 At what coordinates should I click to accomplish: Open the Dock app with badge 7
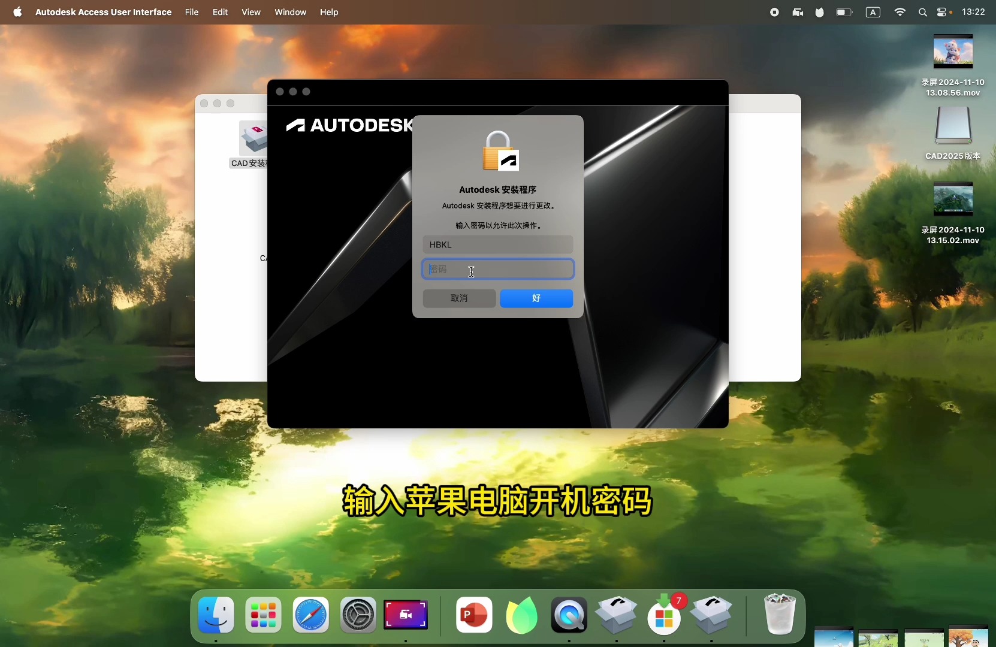(x=665, y=615)
